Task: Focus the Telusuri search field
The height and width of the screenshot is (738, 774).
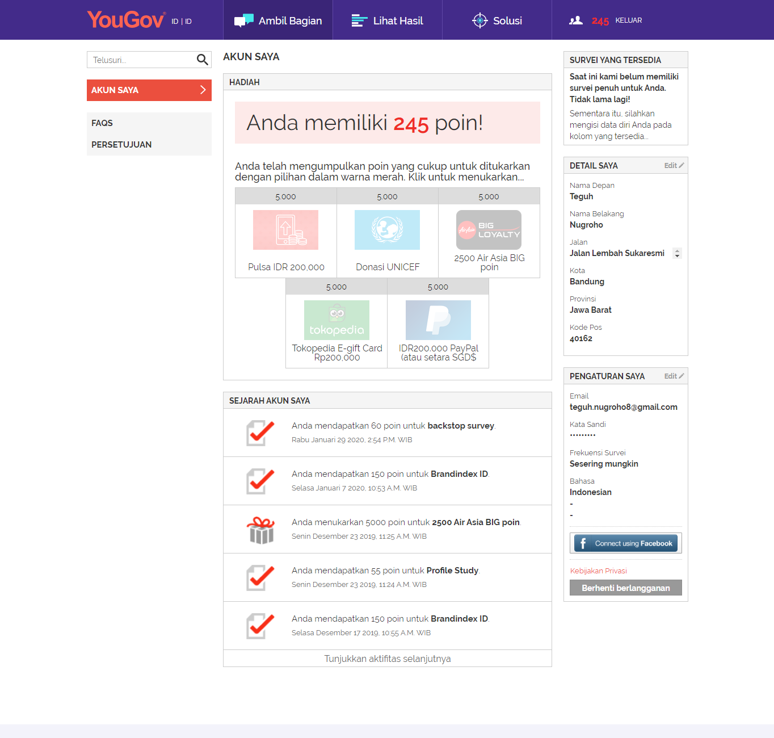Action: coord(142,60)
